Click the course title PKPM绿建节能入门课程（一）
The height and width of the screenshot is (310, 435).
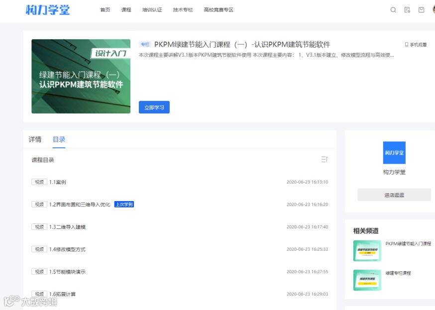click(242, 45)
